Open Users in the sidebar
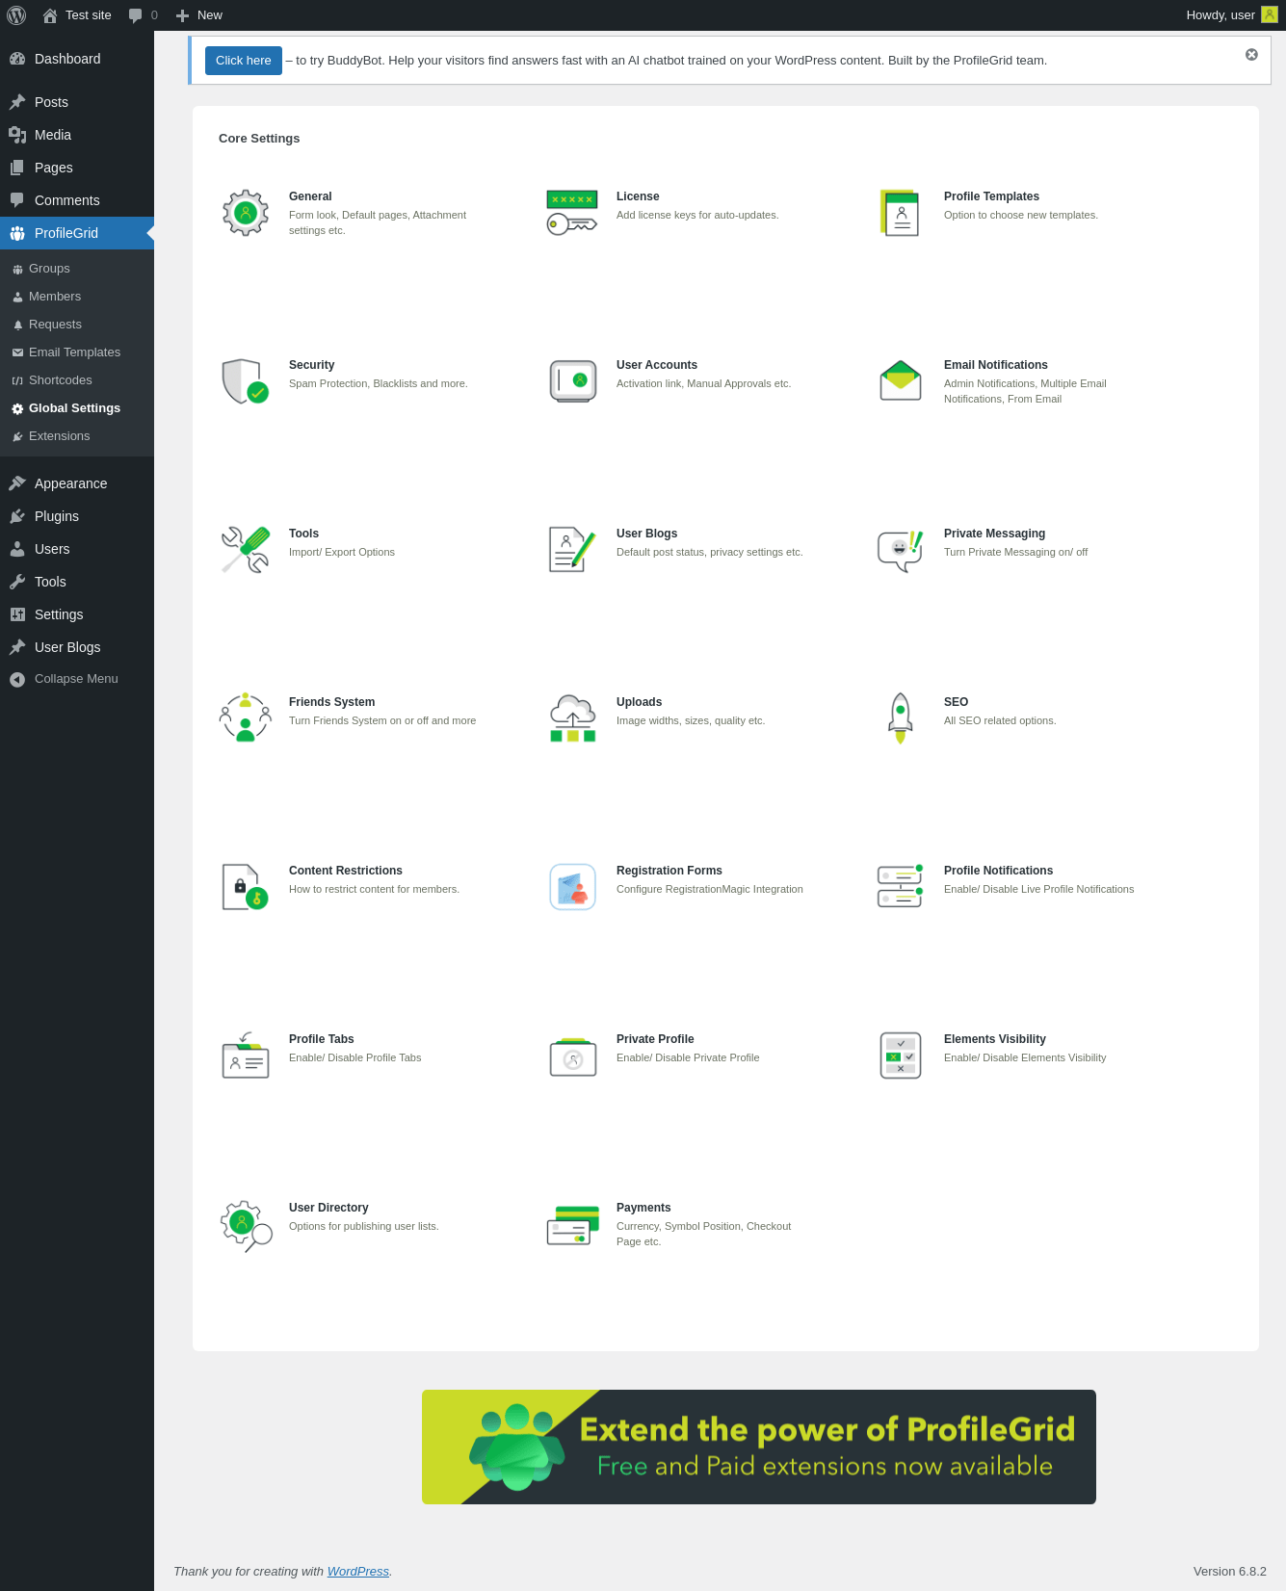This screenshot has height=1591, width=1286. [77, 549]
